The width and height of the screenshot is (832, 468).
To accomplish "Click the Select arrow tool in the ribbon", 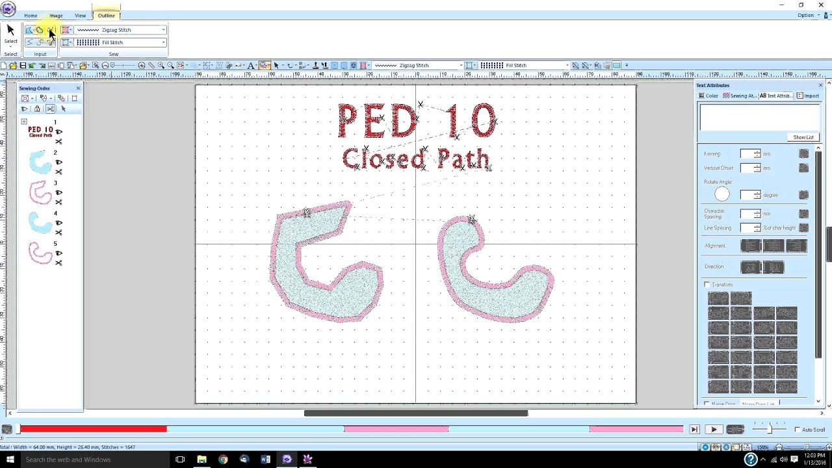I will pyautogui.click(x=10, y=30).
